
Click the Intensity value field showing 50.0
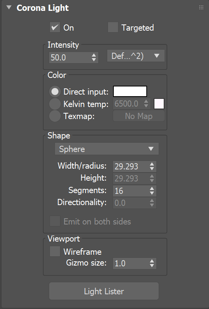click(70, 57)
